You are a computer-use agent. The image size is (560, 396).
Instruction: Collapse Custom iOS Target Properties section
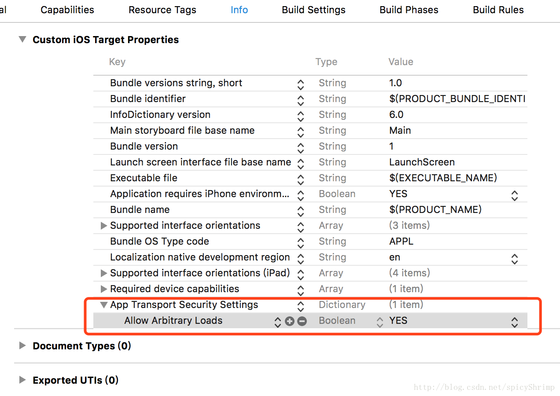(22, 39)
